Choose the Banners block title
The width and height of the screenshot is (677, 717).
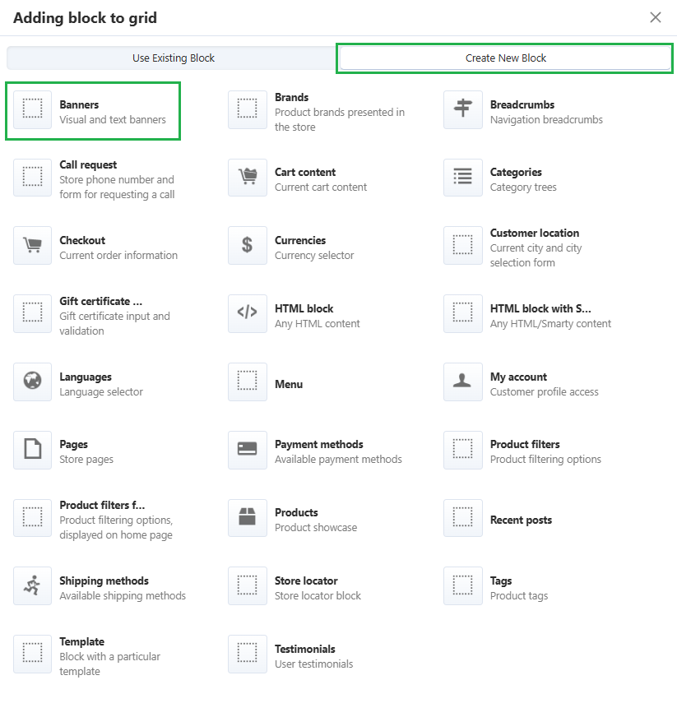(x=79, y=104)
